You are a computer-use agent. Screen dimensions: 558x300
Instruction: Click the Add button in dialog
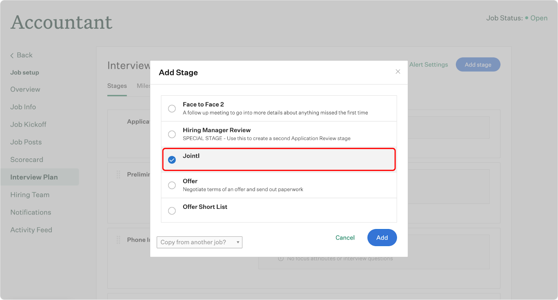pyautogui.click(x=382, y=238)
